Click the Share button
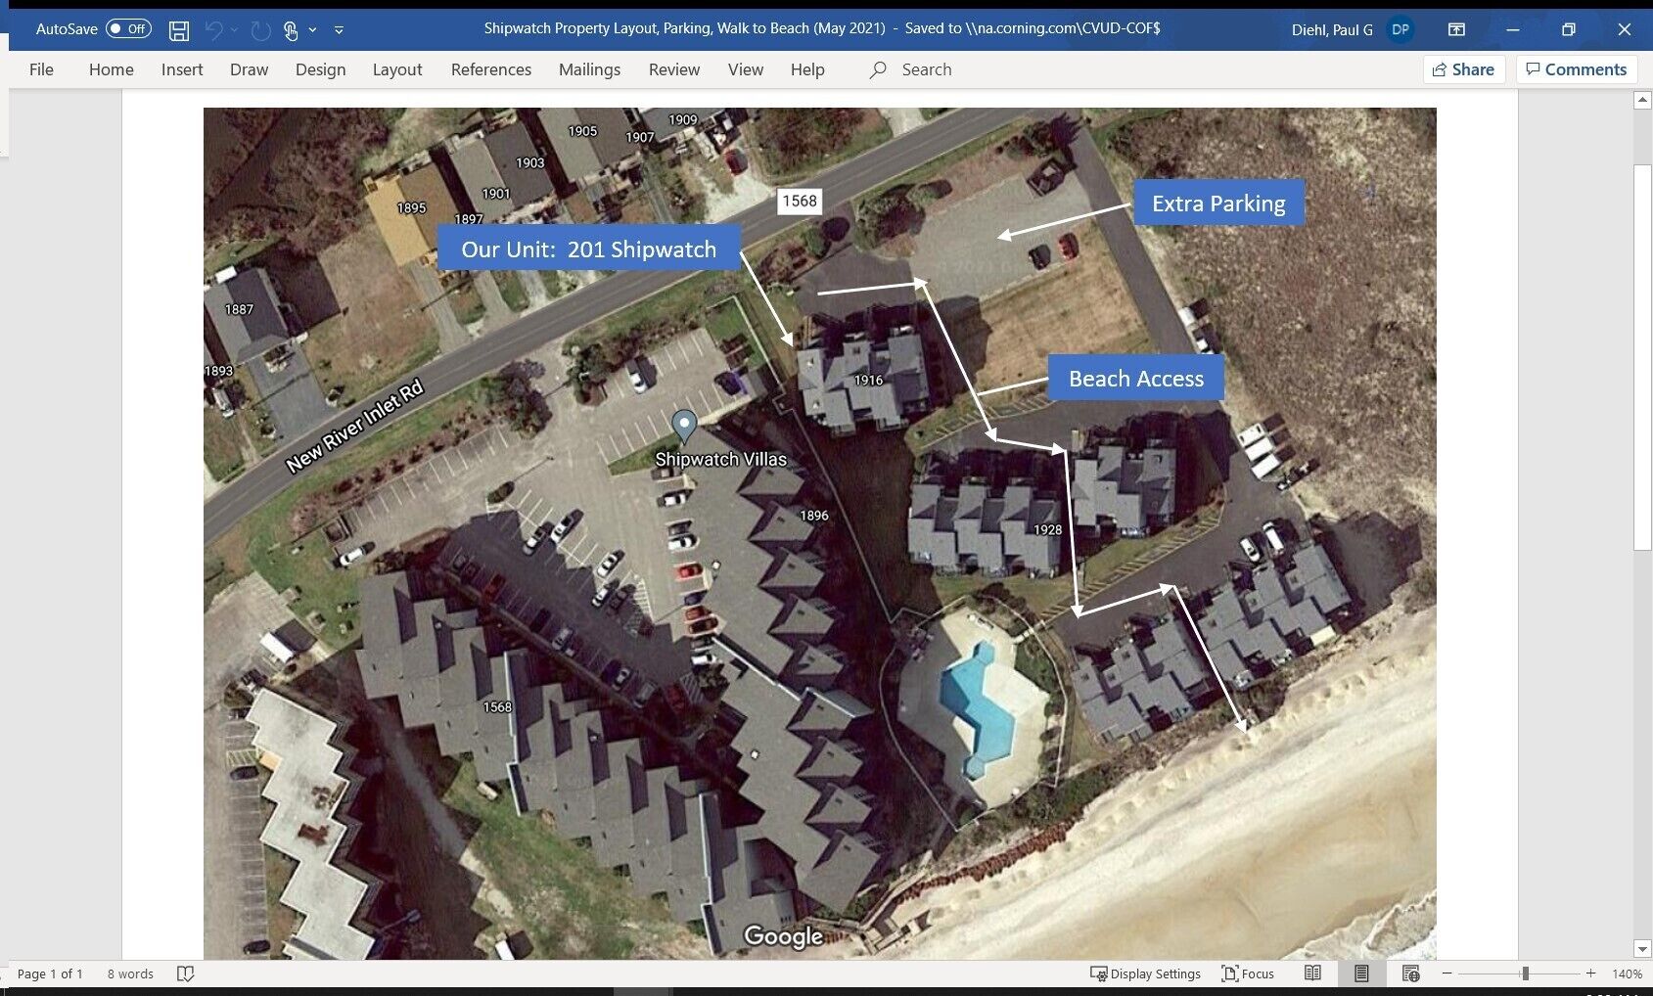The image size is (1653, 996). [1463, 69]
